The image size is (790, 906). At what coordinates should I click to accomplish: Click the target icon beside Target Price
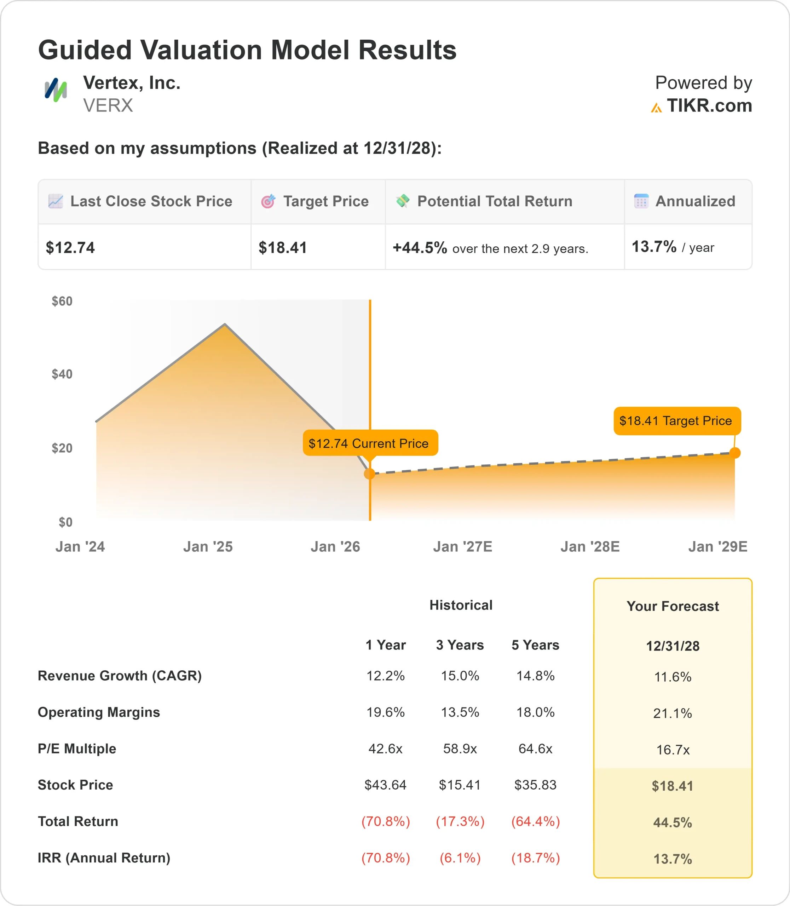(268, 201)
